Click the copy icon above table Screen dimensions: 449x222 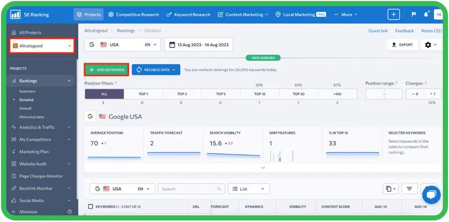[x=390, y=189]
